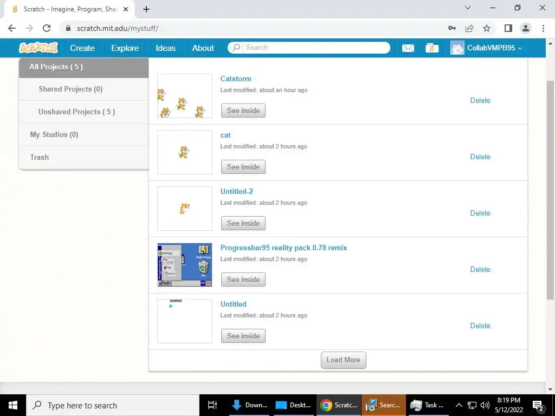Click the search magnifier icon in Scratch bar
The image size is (555, 416).
[236, 48]
